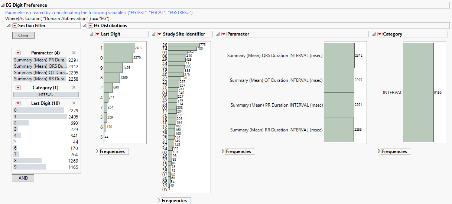Expand Frequencies under Study Site Identifier
Screen dimensions: 452x204
tap(160, 201)
